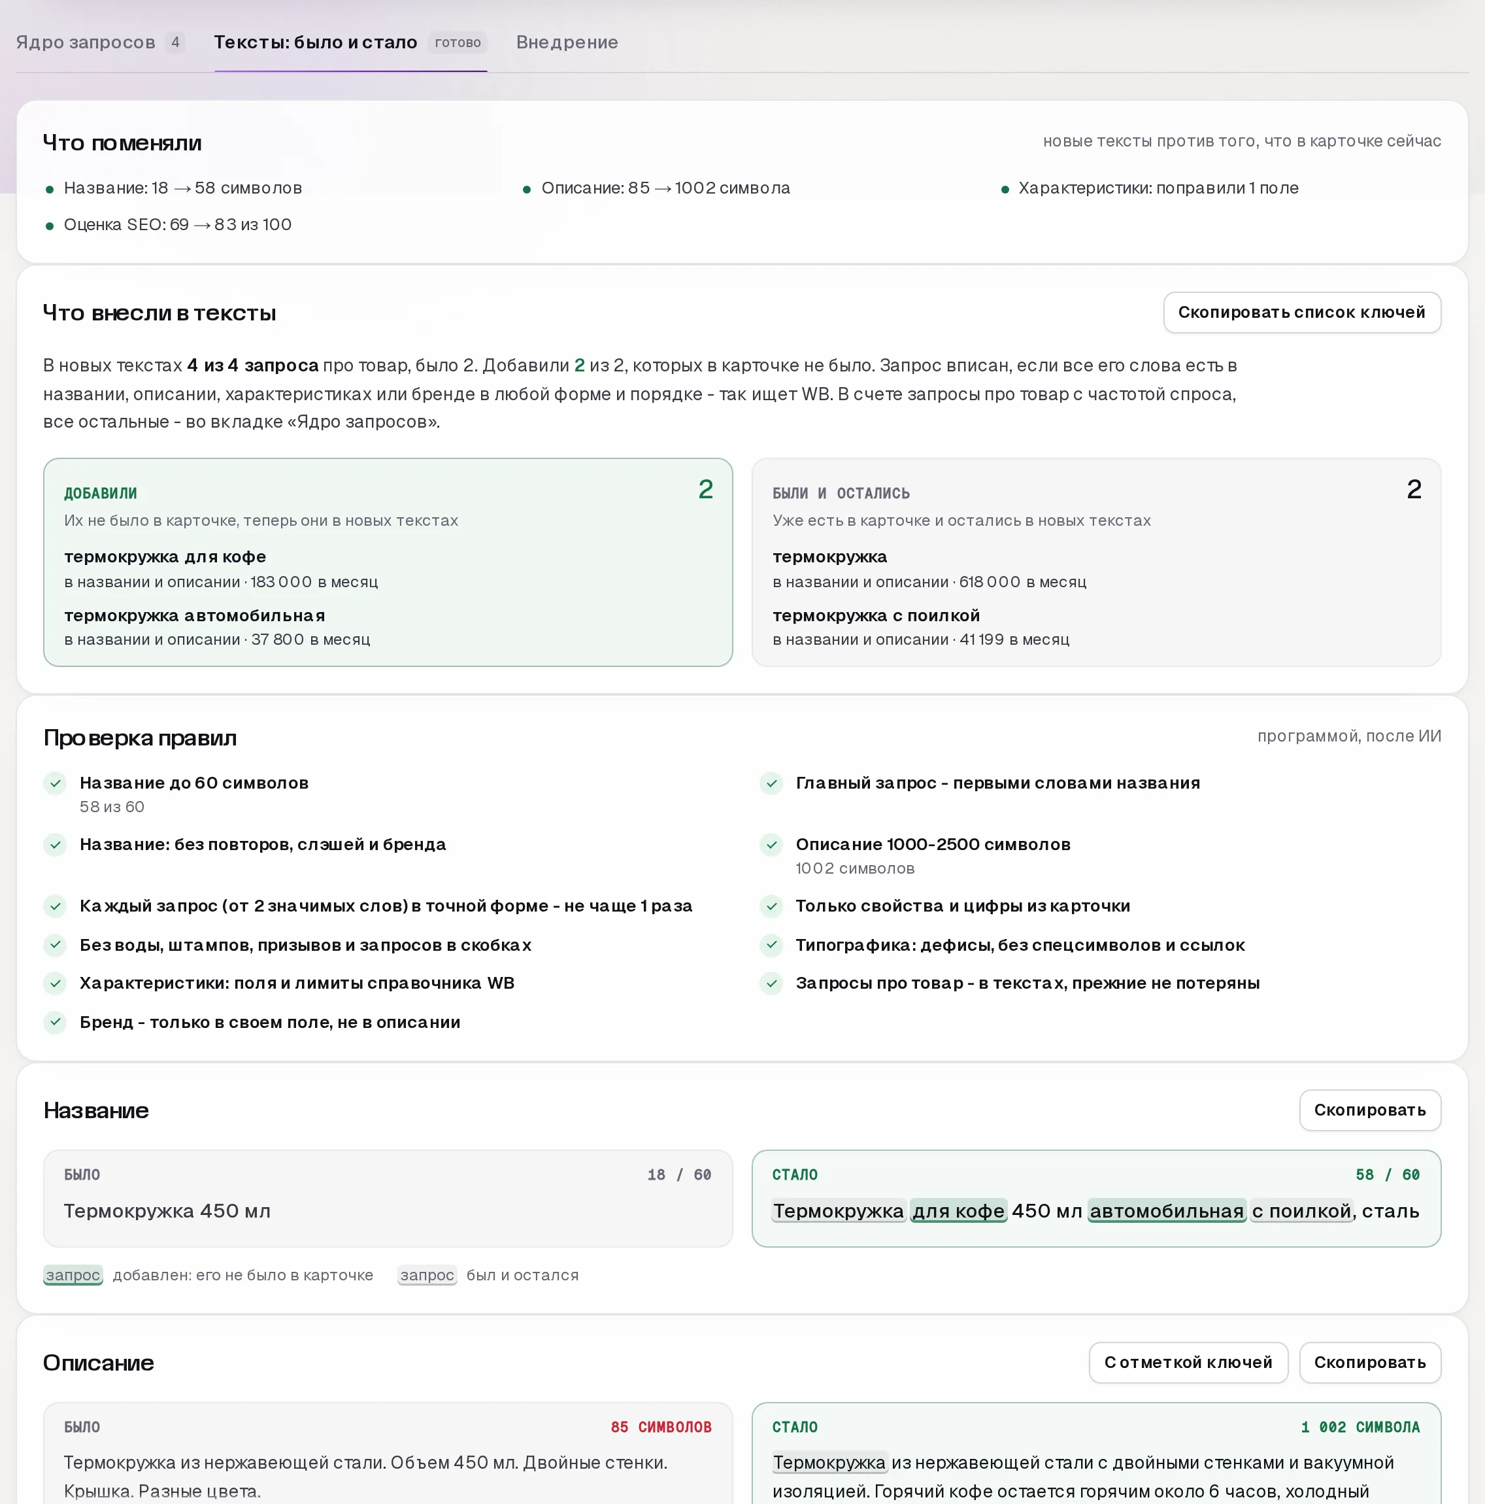Click check icon for Без воды, штампов

[56, 945]
